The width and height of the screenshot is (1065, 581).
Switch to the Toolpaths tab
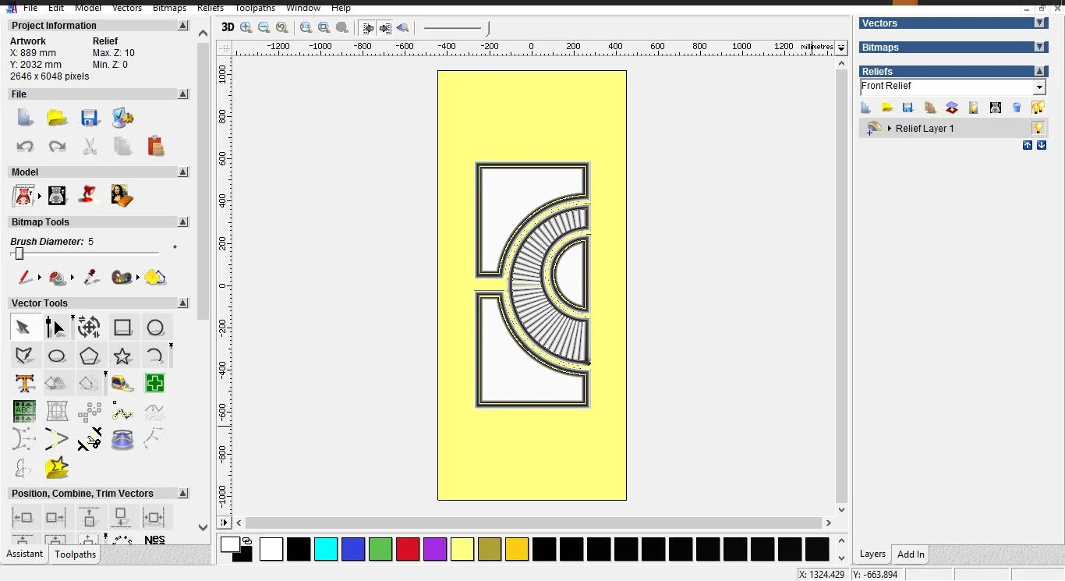(76, 554)
